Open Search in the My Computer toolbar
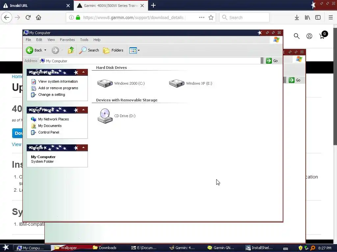Viewport: 337px width, 252px height. click(89, 50)
